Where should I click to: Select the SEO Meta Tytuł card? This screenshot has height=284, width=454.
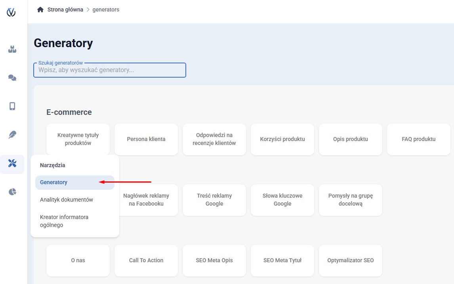282,261
